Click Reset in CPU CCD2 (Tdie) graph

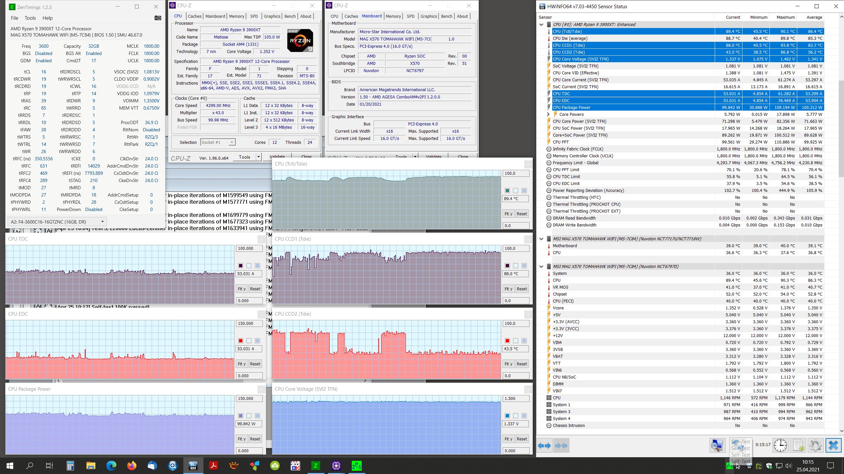522,364
